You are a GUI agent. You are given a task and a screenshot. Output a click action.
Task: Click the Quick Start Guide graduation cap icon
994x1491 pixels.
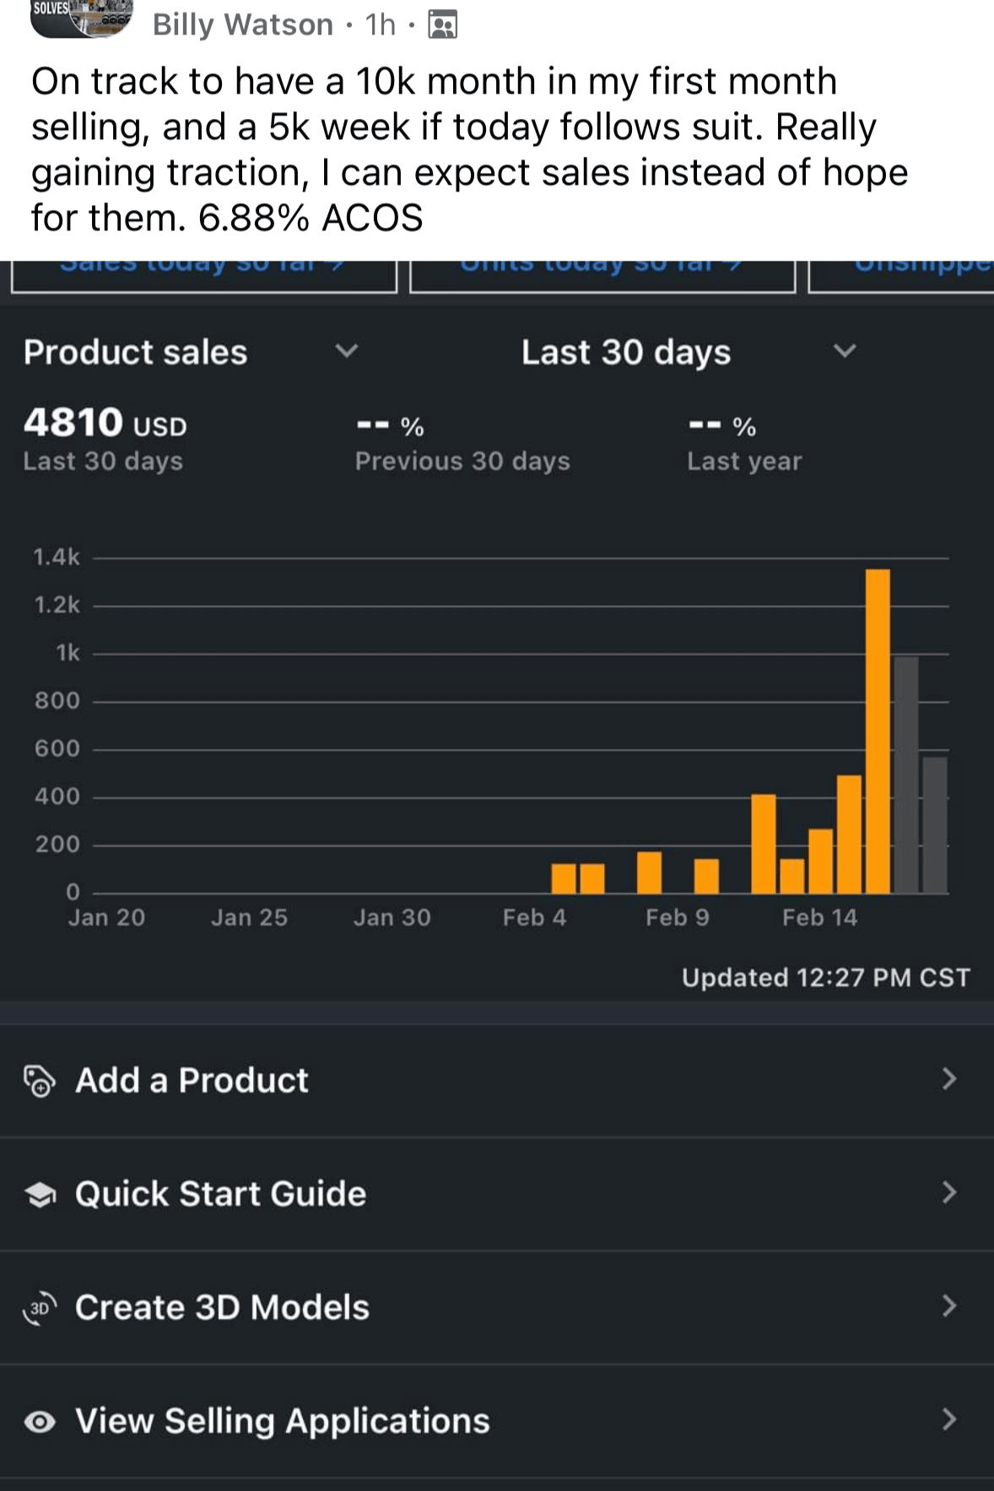40,1194
